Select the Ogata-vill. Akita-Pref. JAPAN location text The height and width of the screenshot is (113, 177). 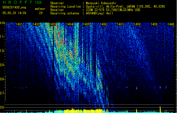tap(126, 6)
